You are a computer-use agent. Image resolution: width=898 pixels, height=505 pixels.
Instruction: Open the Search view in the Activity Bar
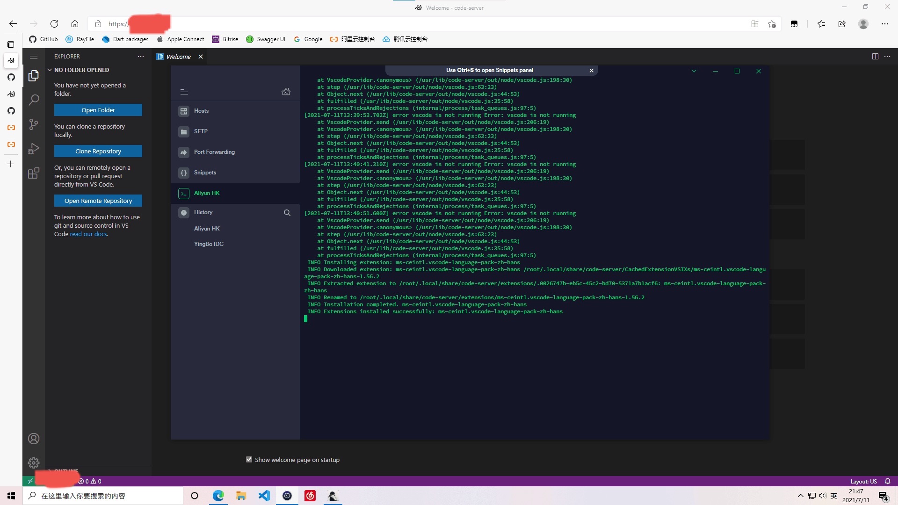click(x=34, y=100)
